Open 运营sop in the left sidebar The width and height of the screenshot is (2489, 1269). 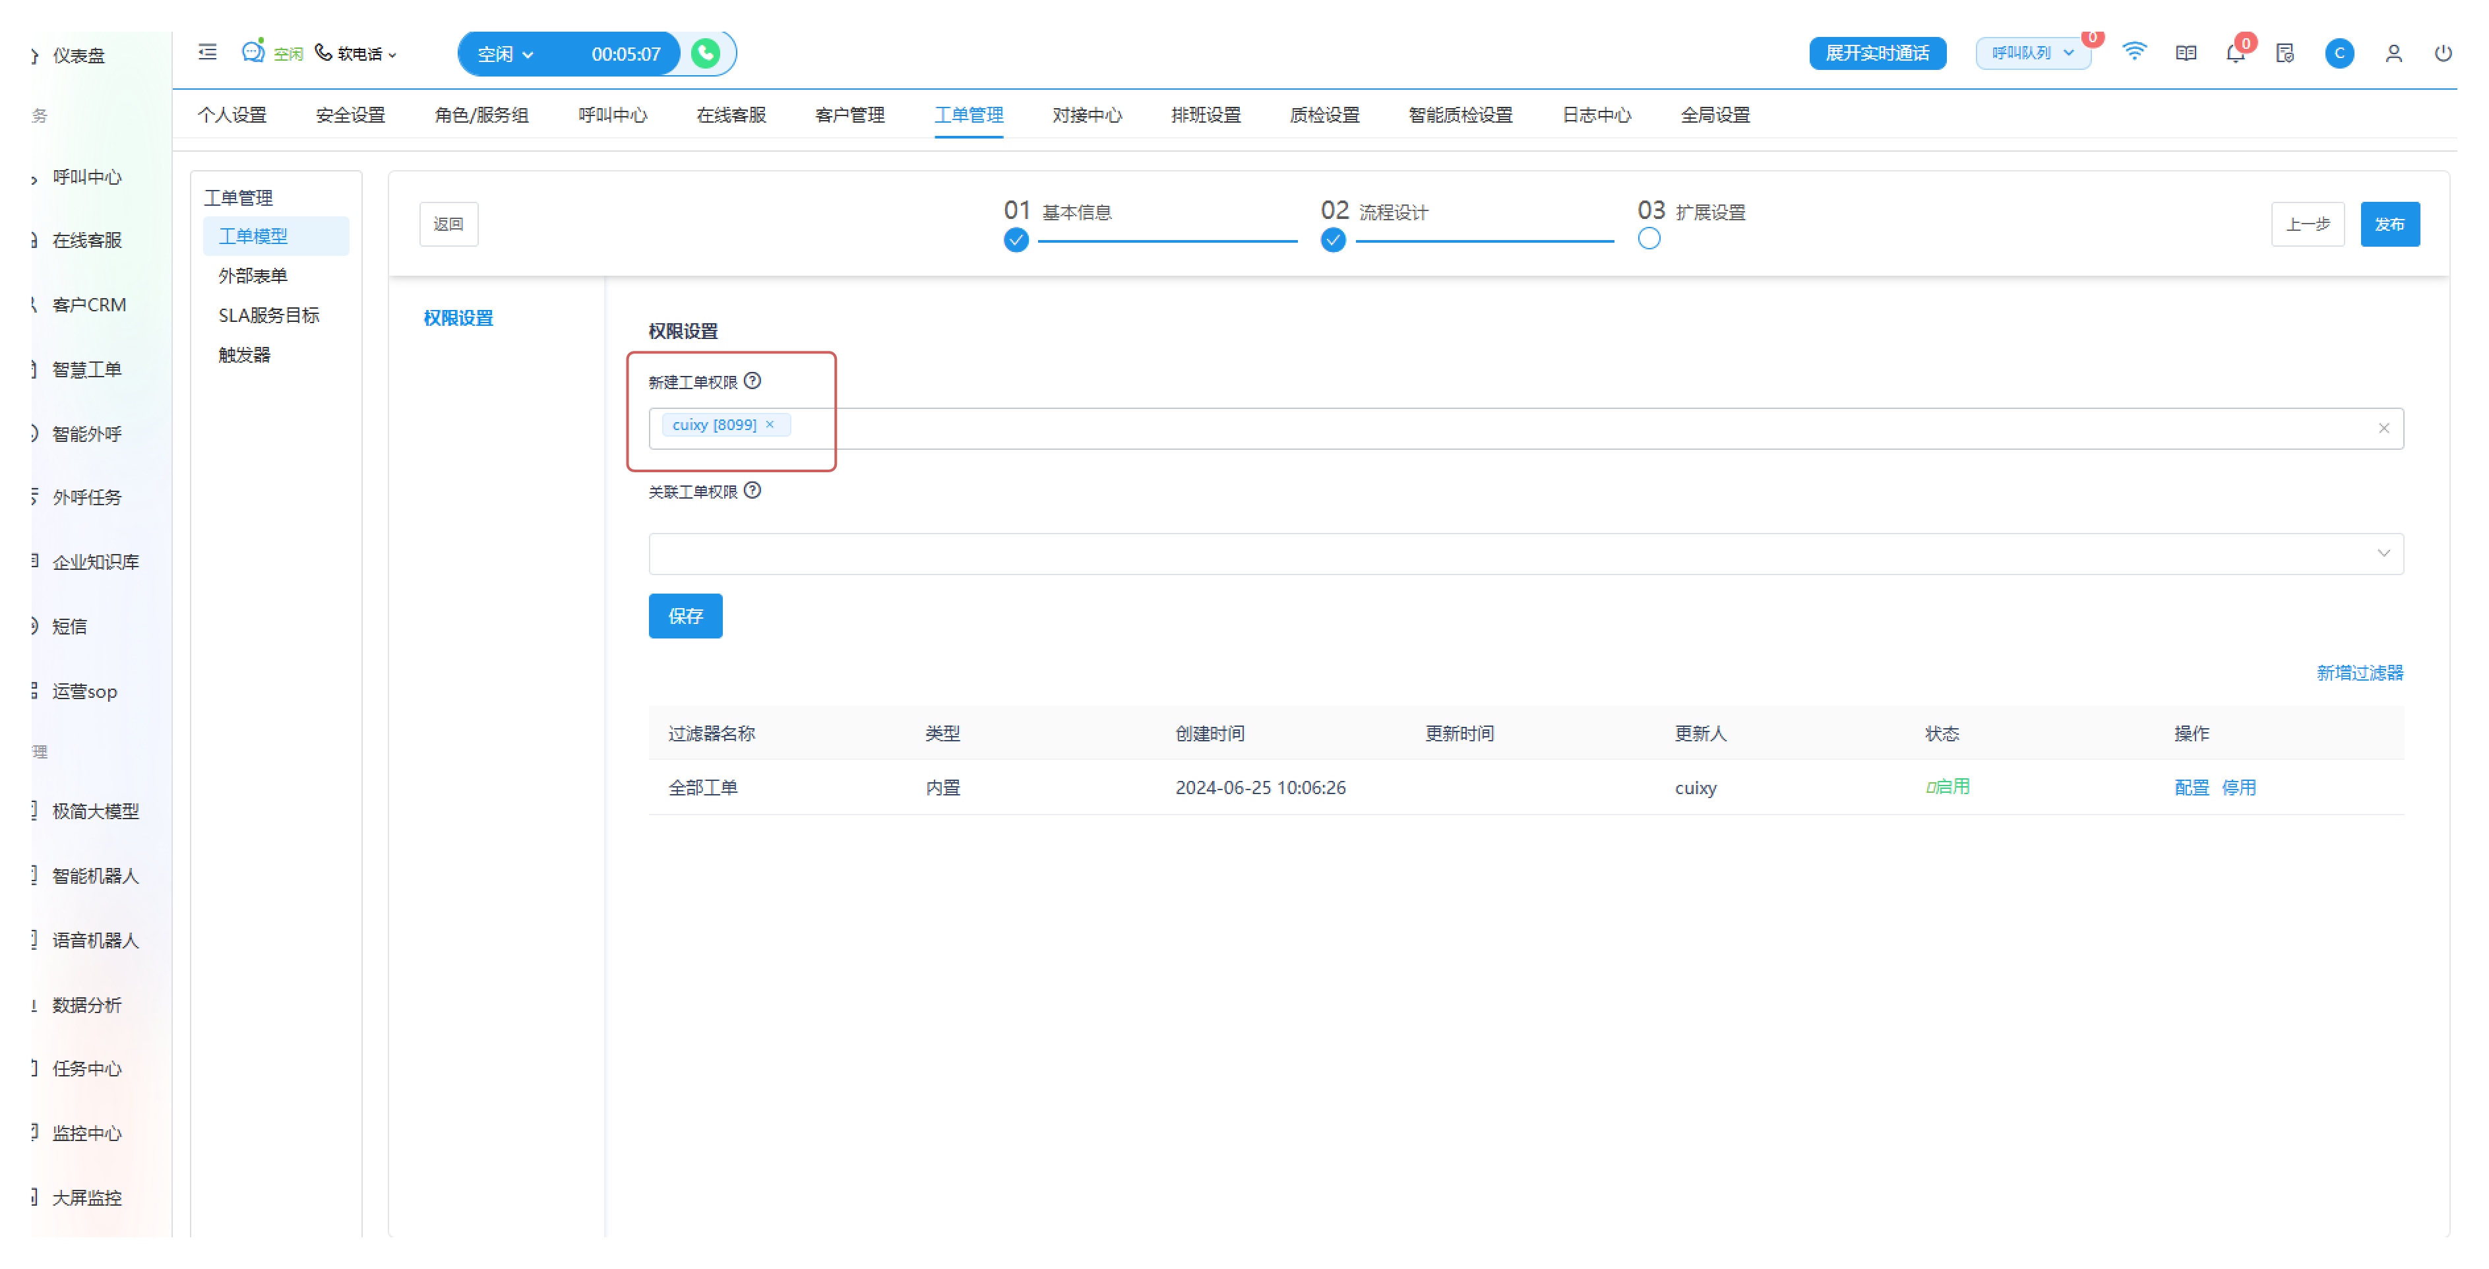coord(84,692)
